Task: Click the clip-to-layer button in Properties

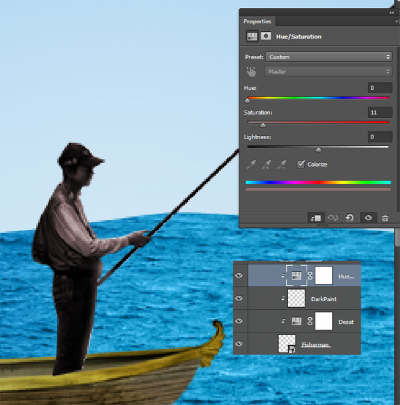Action: coord(315,218)
